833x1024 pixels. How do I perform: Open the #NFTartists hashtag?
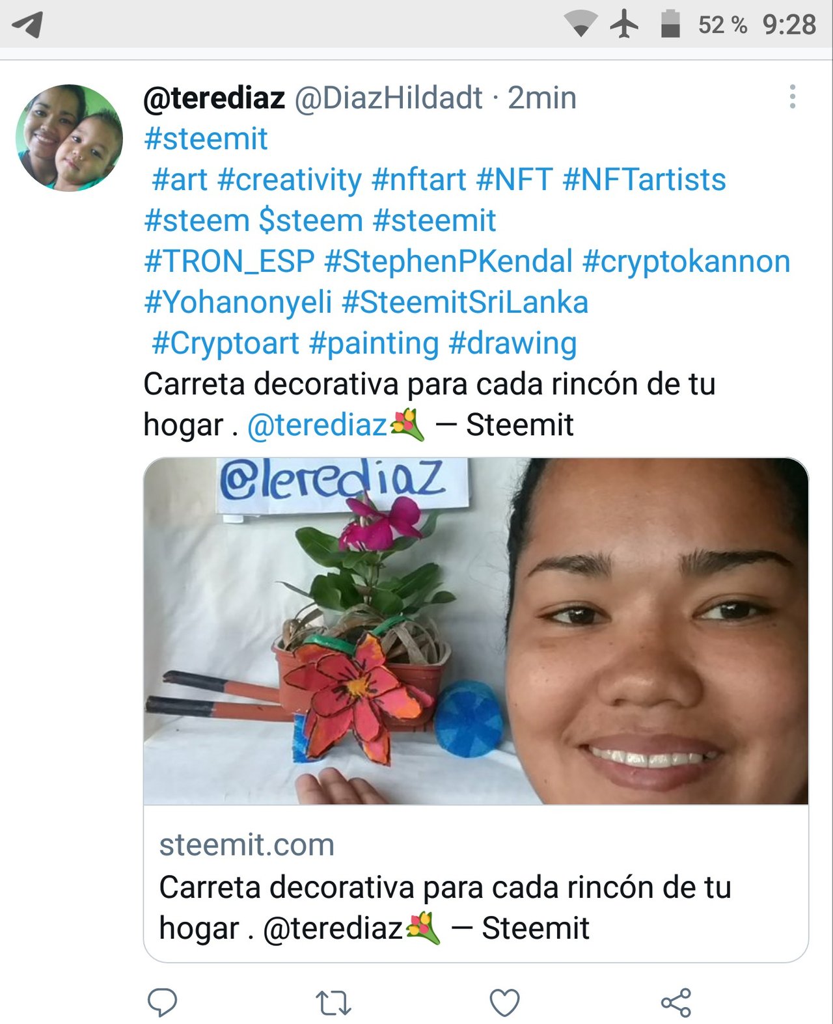click(x=644, y=180)
